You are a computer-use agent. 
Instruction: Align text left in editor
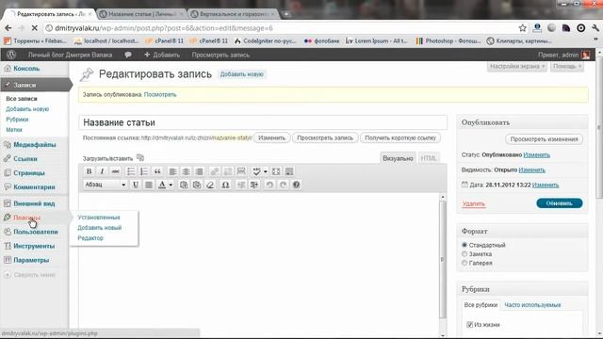click(172, 171)
